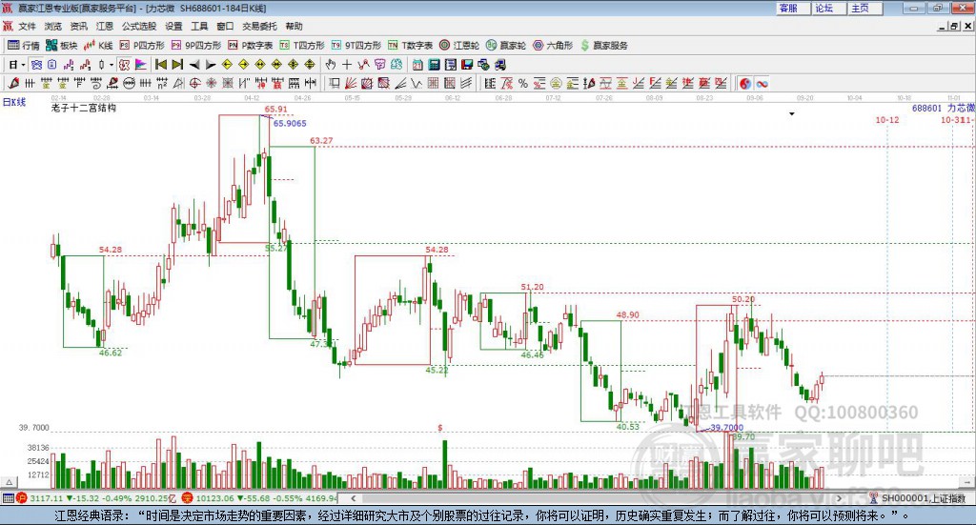Jump to first bar icon
This screenshot has width=976, height=525.
pos(160,65)
